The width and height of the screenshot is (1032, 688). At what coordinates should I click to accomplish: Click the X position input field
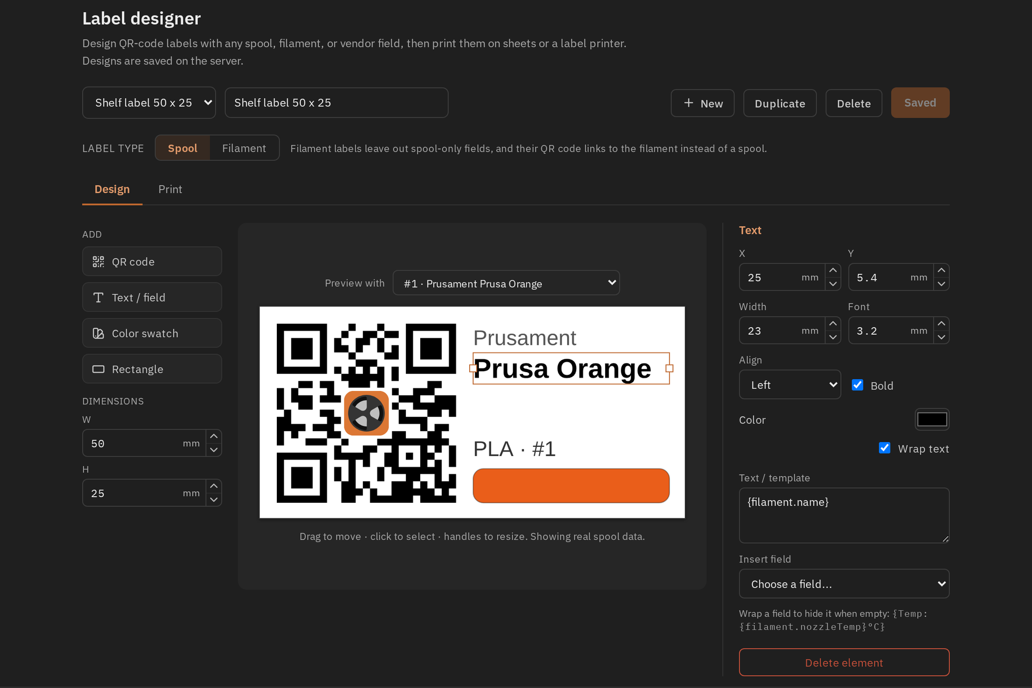tap(782, 277)
